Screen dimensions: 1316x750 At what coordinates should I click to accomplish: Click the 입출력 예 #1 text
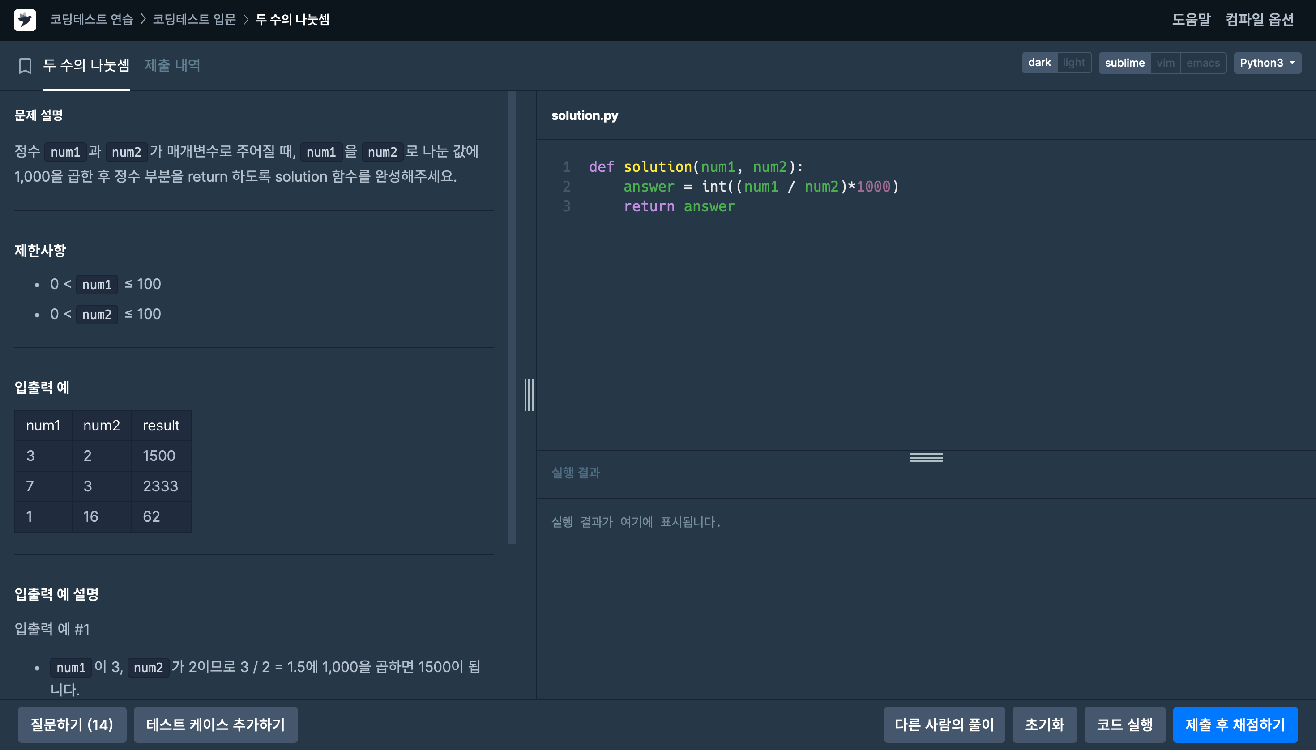[x=52, y=629]
